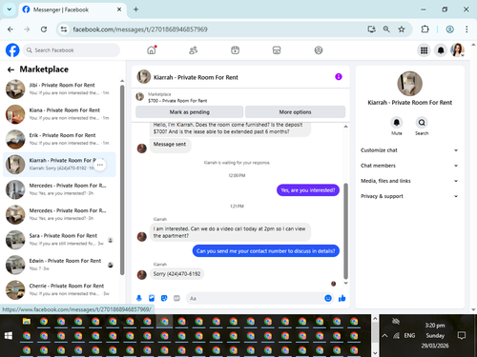Image resolution: width=477 pixels, height=357 pixels.
Task: Open the Groups icon in top navigation
Action: pyautogui.click(x=319, y=50)
